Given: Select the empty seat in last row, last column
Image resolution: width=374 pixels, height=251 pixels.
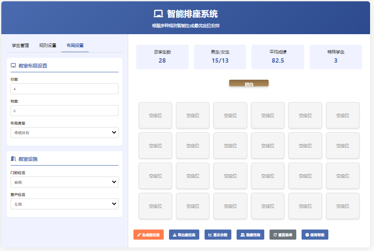Looking at the screenshot, I should (343, 206).
